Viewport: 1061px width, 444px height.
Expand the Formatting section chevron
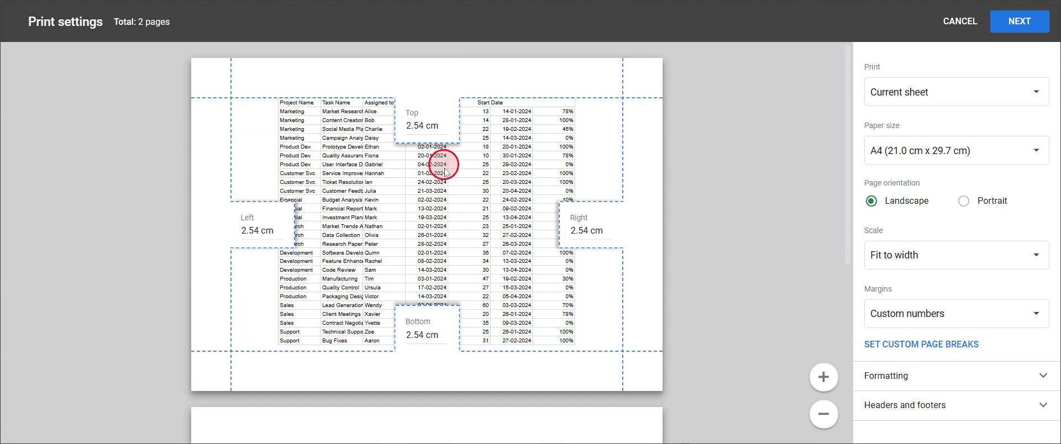pyautogui.click(x=1043, y=376)
